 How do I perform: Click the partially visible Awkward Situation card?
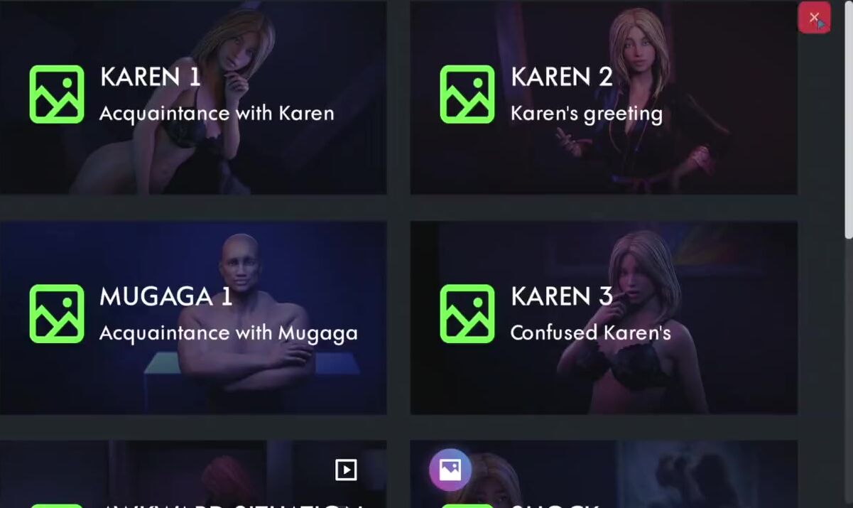tap(193, 475)
